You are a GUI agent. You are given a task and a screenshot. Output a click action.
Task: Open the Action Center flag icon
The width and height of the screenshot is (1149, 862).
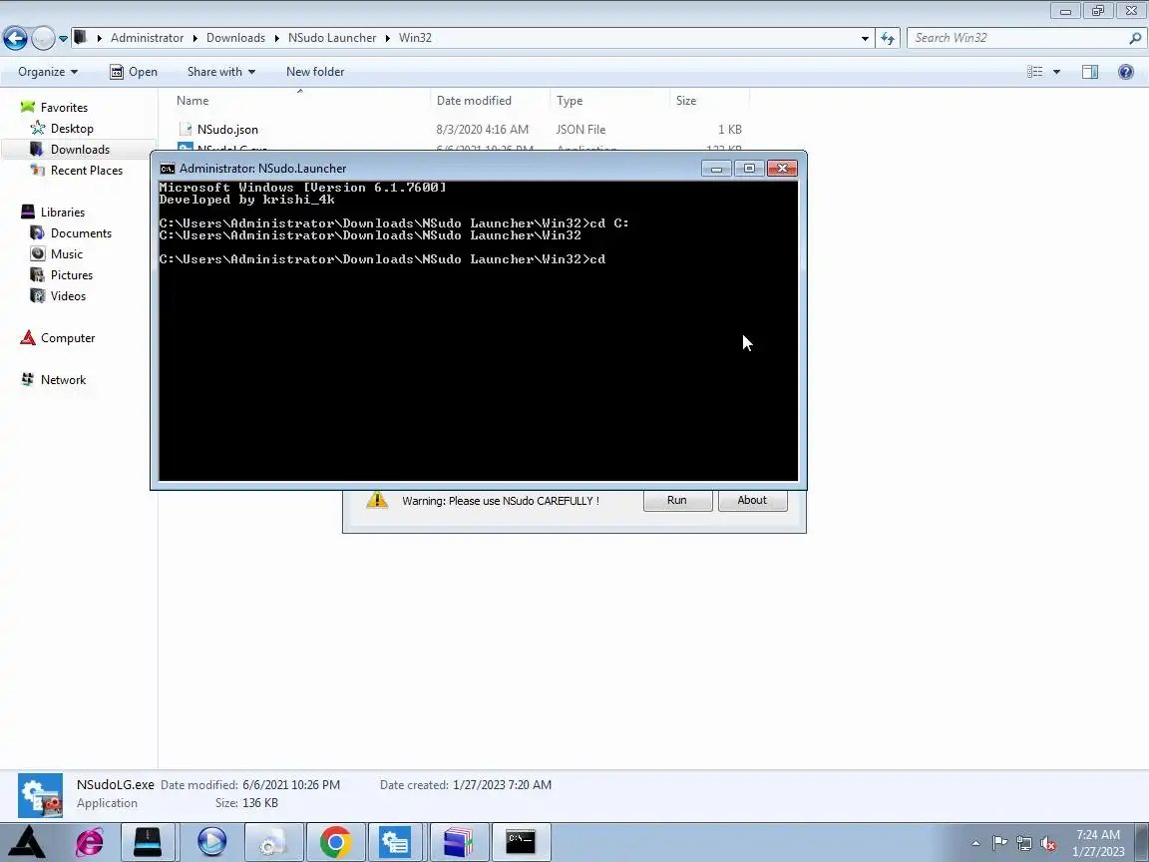[x=999, y=843]
